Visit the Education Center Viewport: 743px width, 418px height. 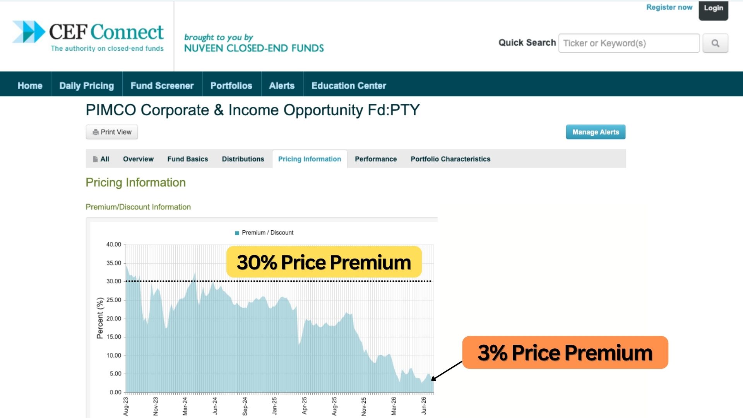(x=349, y=86)
